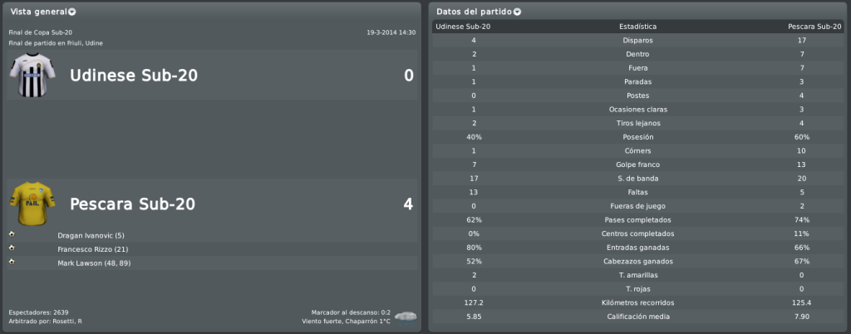Click the Estadística column header

click(637, 27)
